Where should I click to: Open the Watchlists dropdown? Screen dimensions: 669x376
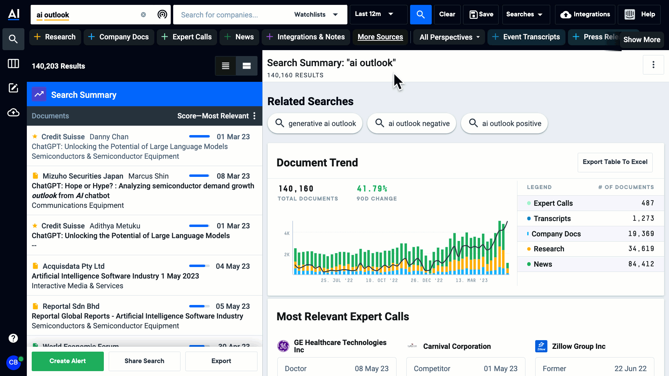click(316, 15)
